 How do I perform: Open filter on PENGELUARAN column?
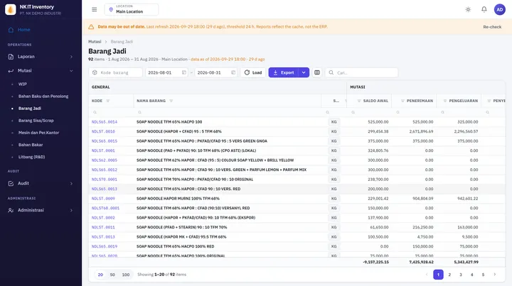pyautogui.click(x=444, y=101)
